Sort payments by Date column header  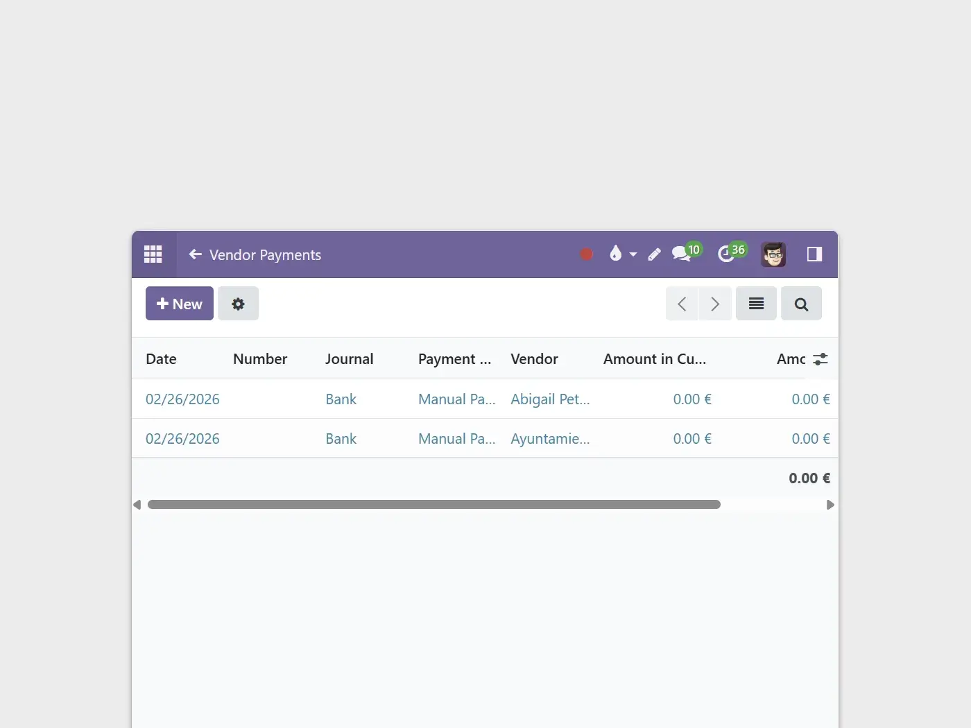pos(161,359)
